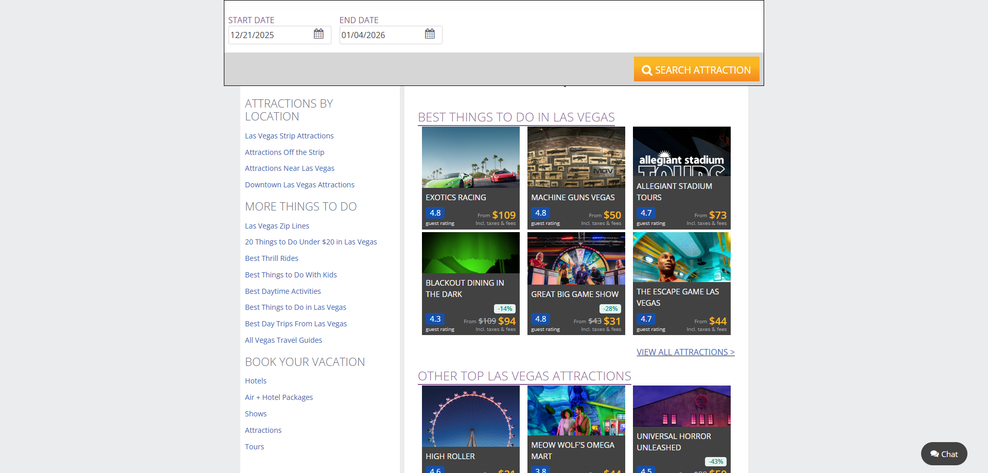Click the Search Attraction button

tap(696, 69)
